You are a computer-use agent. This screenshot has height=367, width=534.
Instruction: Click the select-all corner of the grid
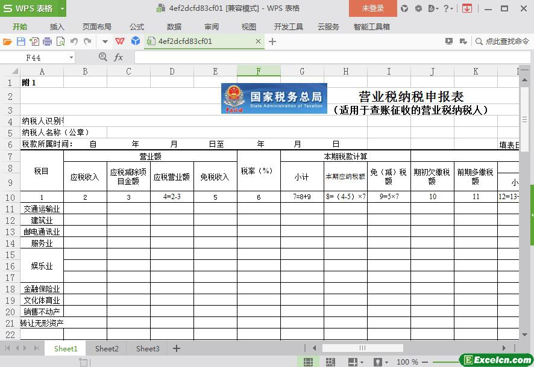coord(10,71)
